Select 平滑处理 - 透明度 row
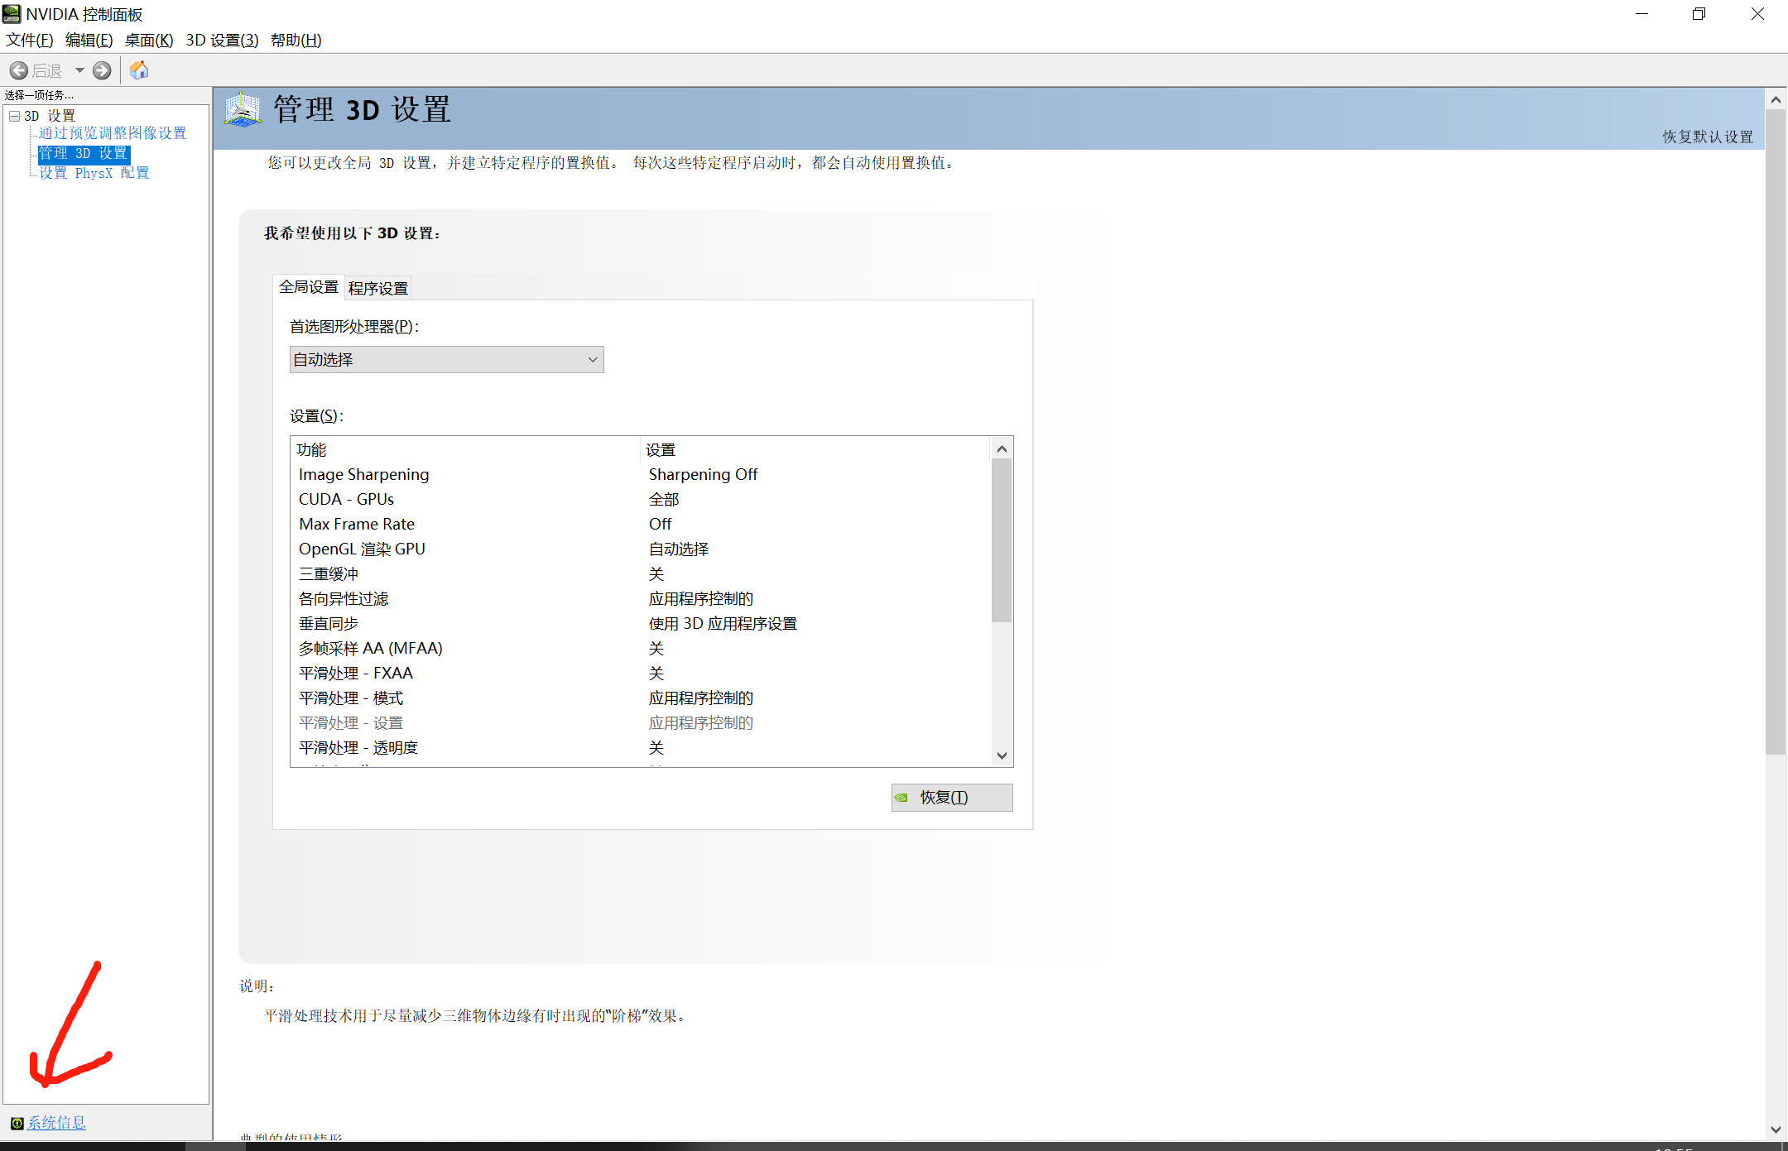This screenshot has height=1151, width=1788. [641, 747]
